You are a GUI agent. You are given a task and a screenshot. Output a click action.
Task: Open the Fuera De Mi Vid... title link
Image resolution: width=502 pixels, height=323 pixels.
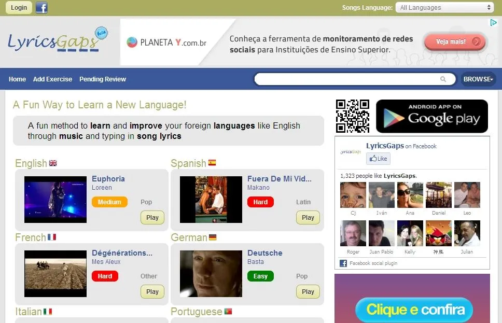point(279,179)
